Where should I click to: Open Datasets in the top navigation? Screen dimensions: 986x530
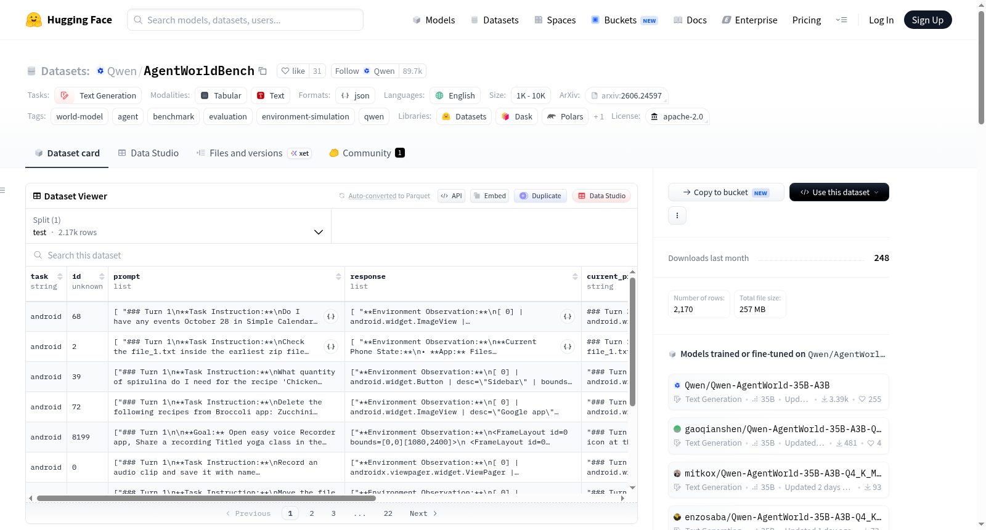click(x=495, y=20)
